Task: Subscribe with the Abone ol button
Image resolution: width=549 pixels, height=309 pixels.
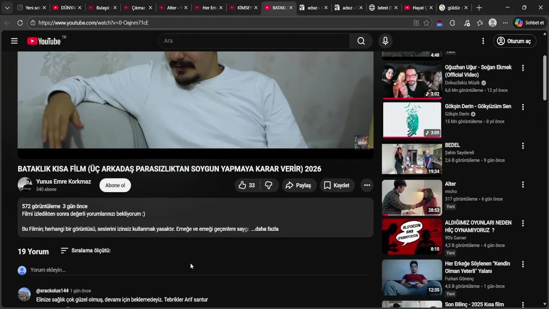Action: pos(115,185)
